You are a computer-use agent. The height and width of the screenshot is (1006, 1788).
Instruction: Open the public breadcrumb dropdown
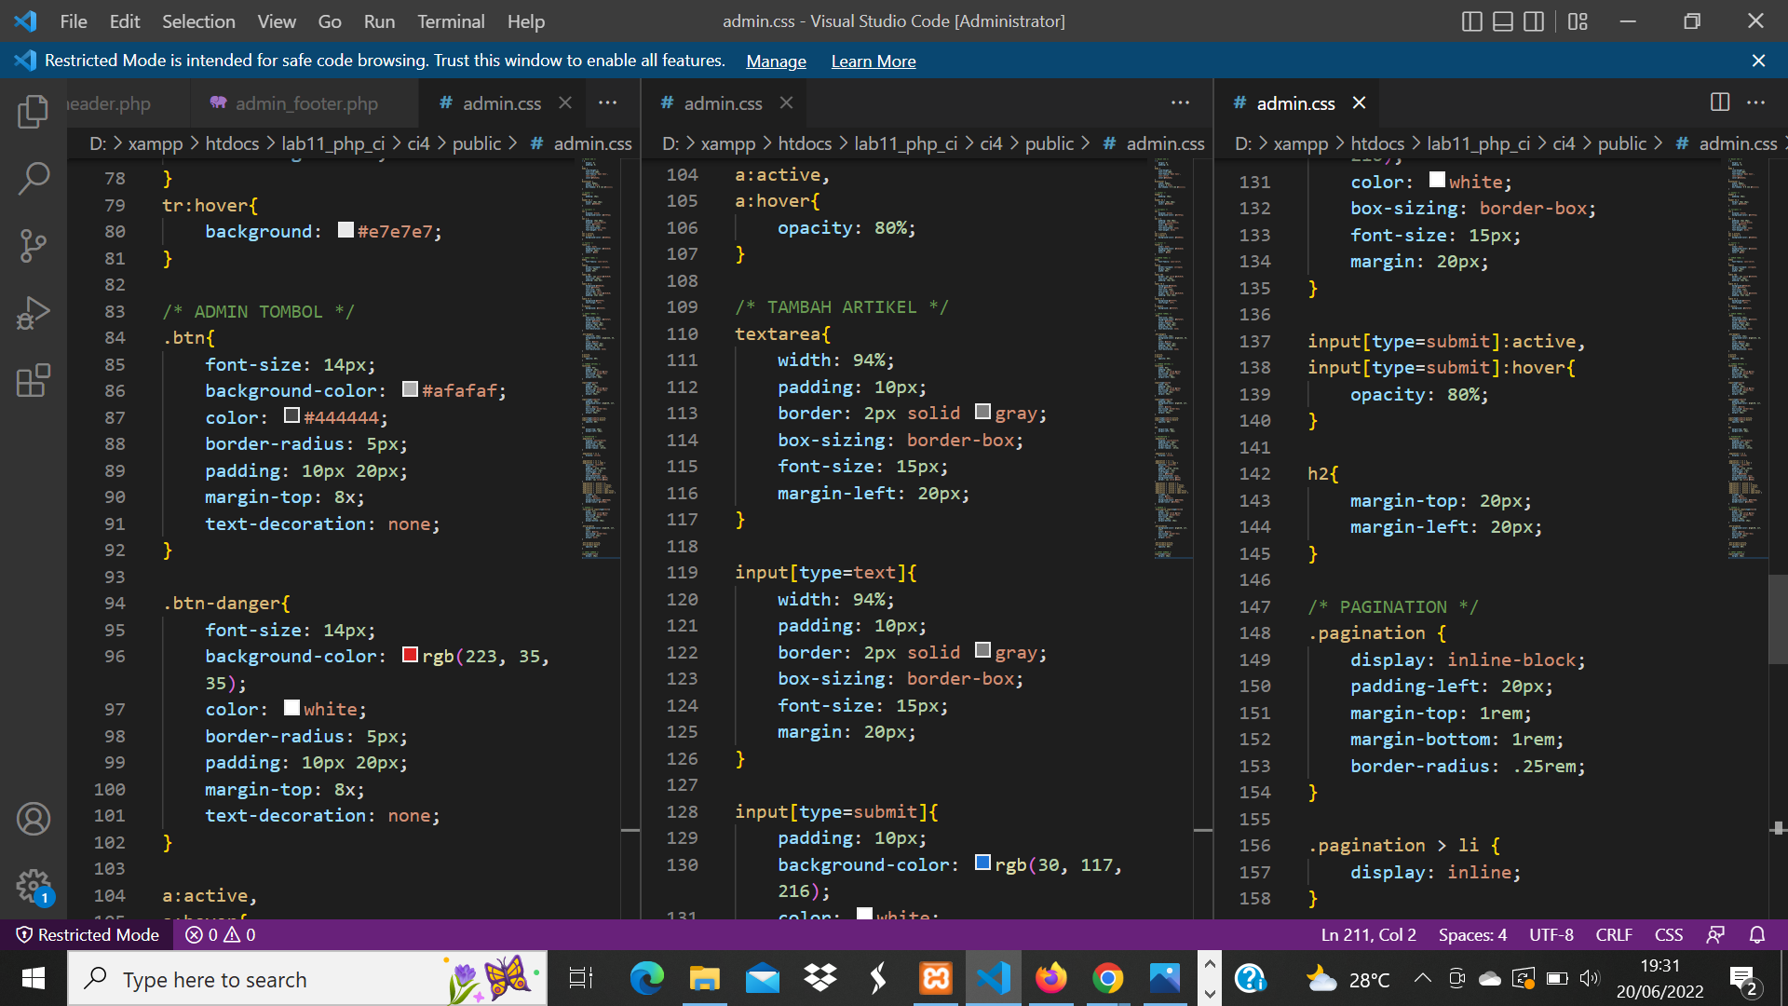(478, 143)
